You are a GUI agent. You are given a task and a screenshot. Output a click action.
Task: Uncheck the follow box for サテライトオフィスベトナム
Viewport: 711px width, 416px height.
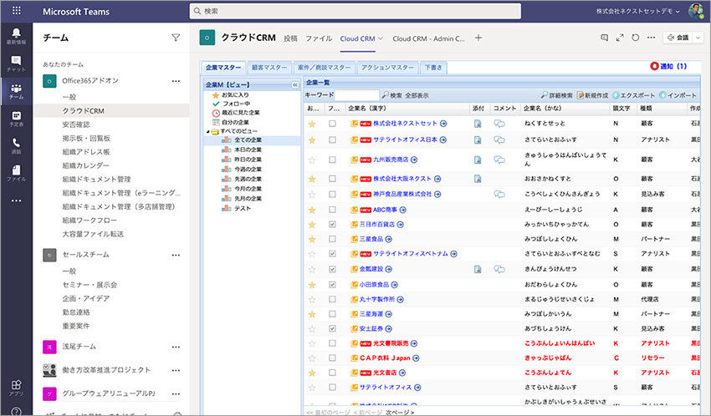332,254
